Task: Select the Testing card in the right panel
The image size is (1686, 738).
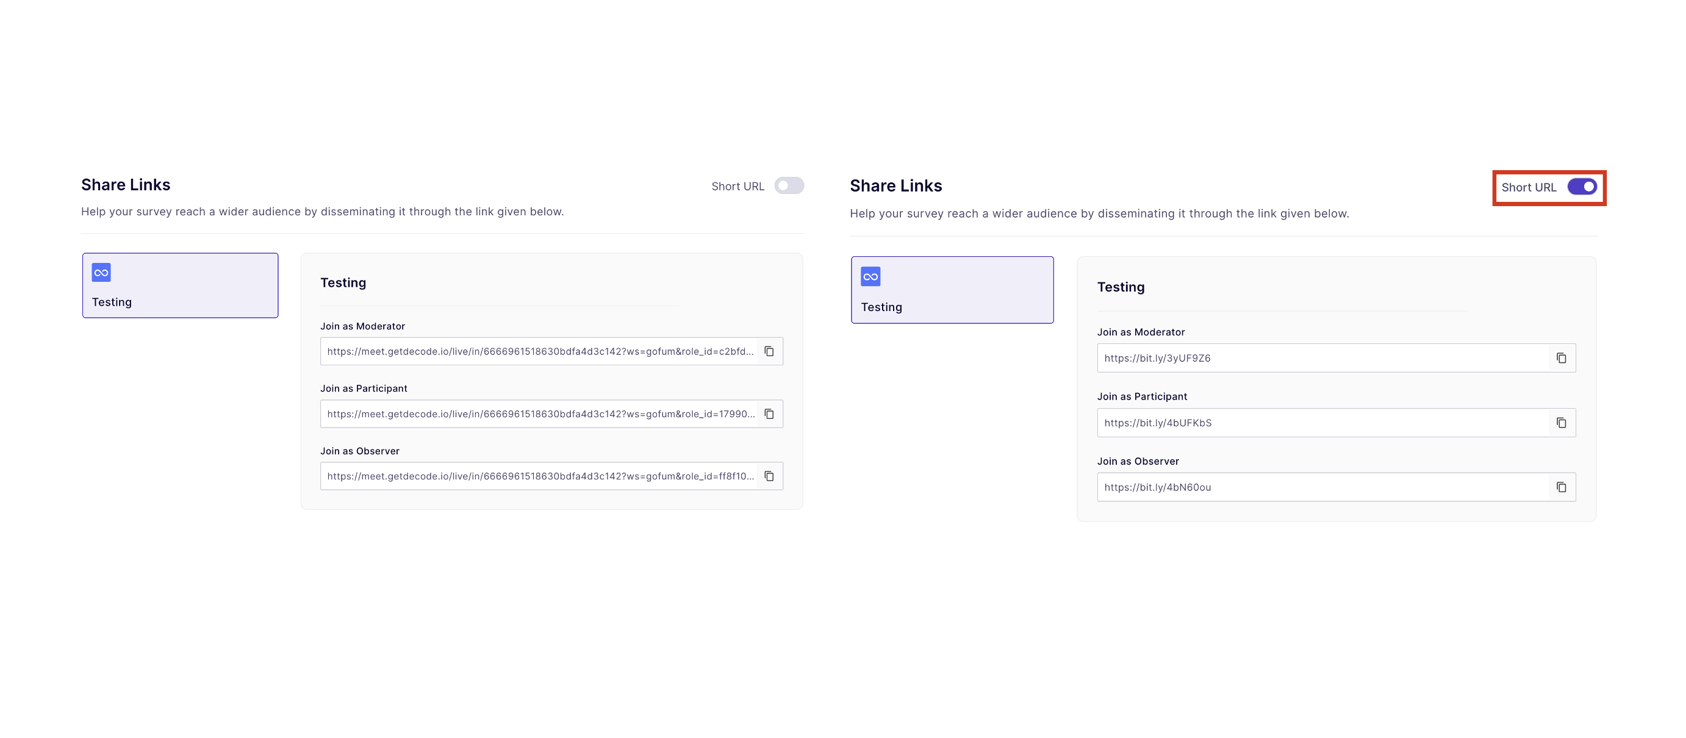Action: point(952,290)
